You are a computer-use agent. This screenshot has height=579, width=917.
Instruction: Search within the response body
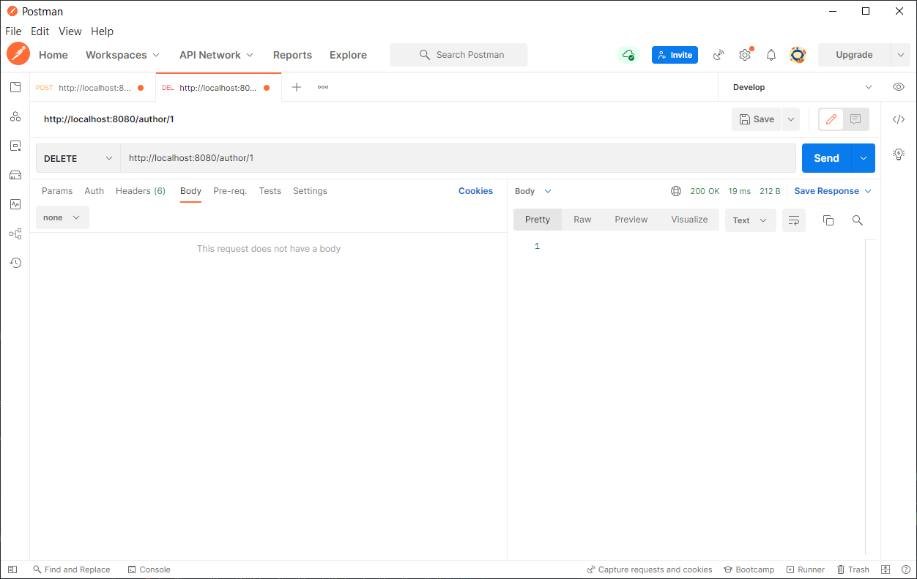tap(858, 220)
